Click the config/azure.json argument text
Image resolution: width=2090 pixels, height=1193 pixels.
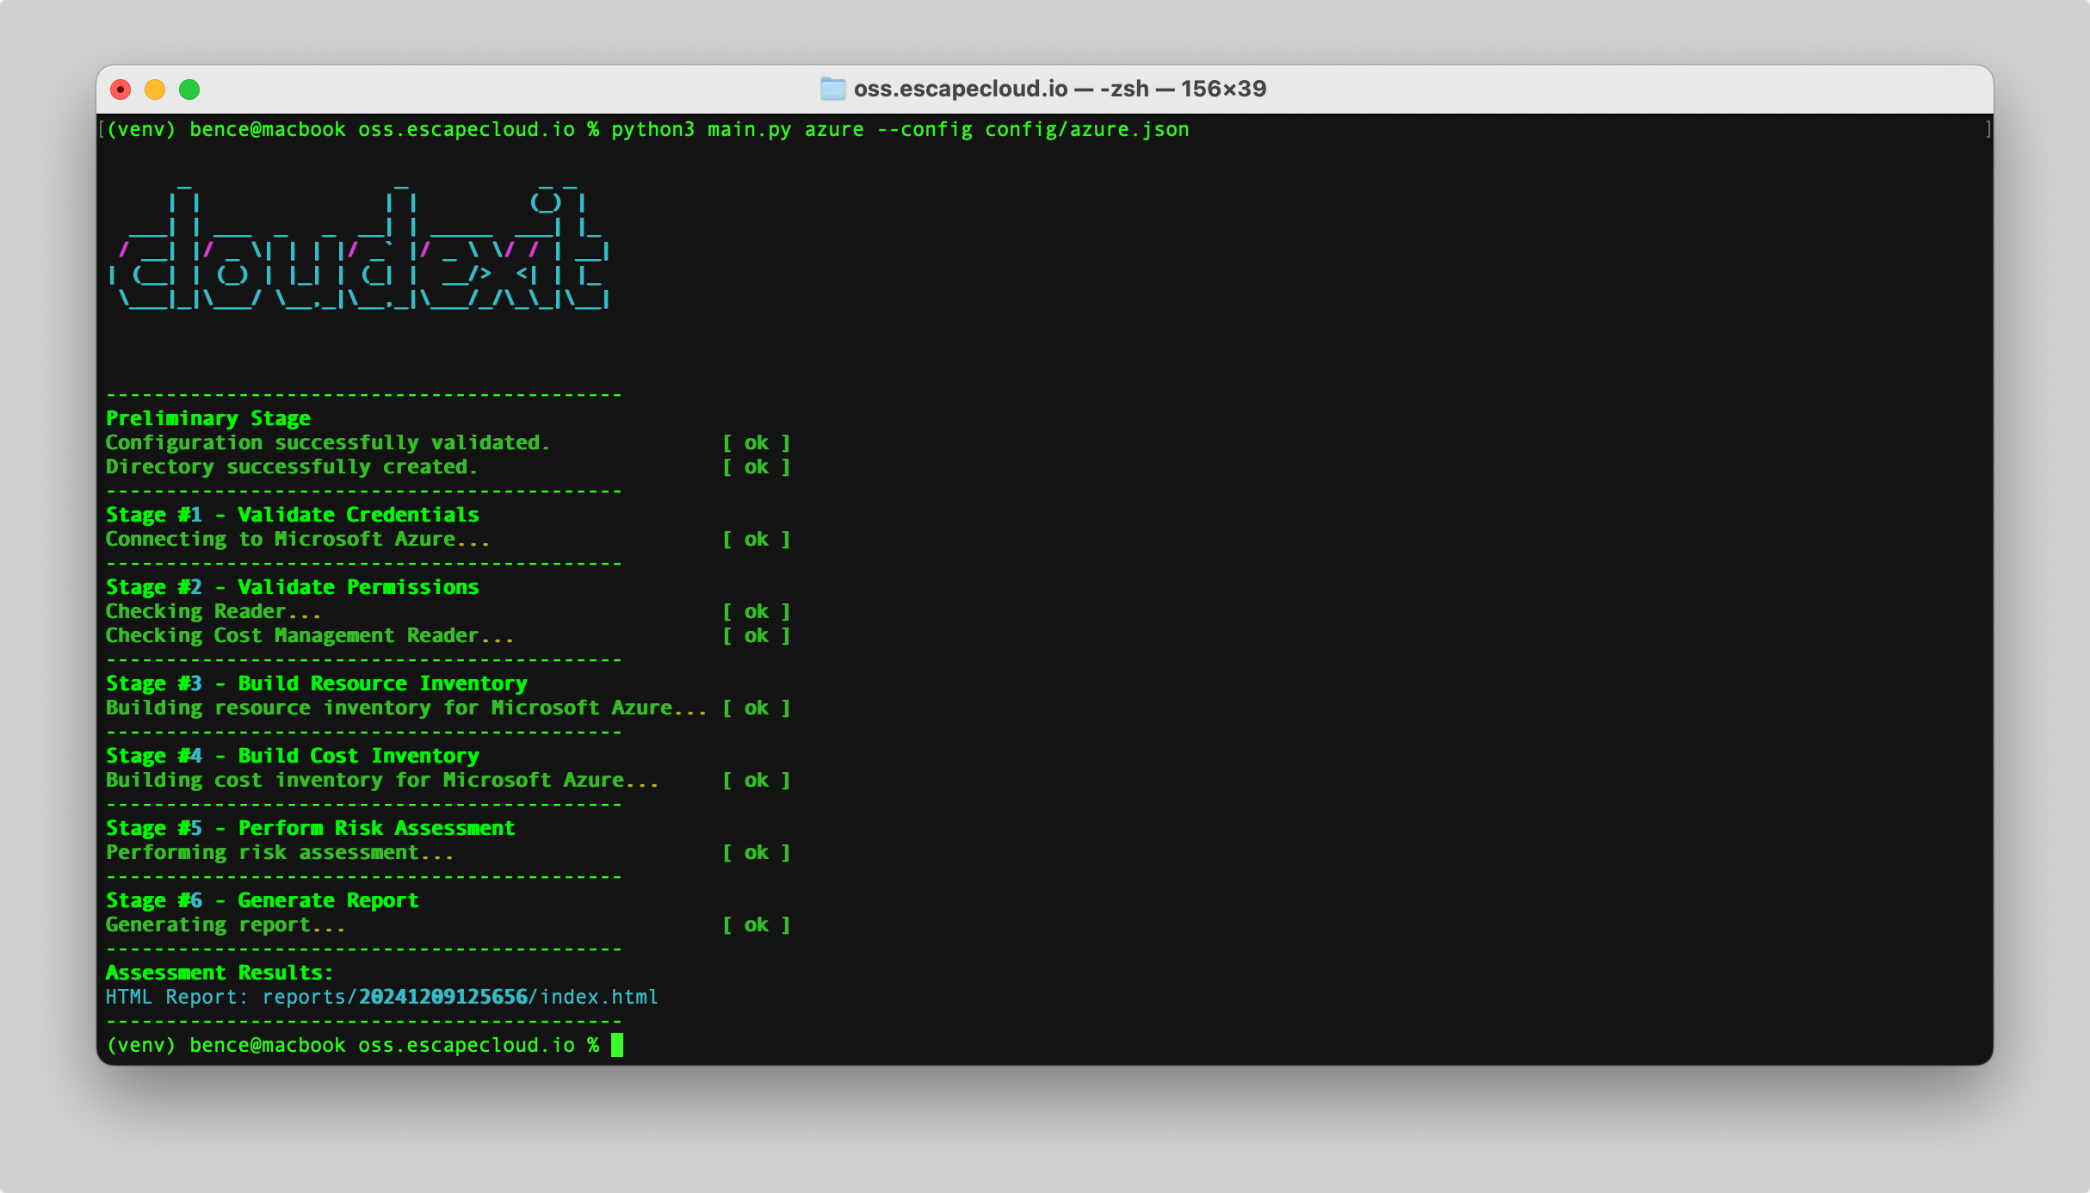pyautogui.click(x=1086, y=130)
